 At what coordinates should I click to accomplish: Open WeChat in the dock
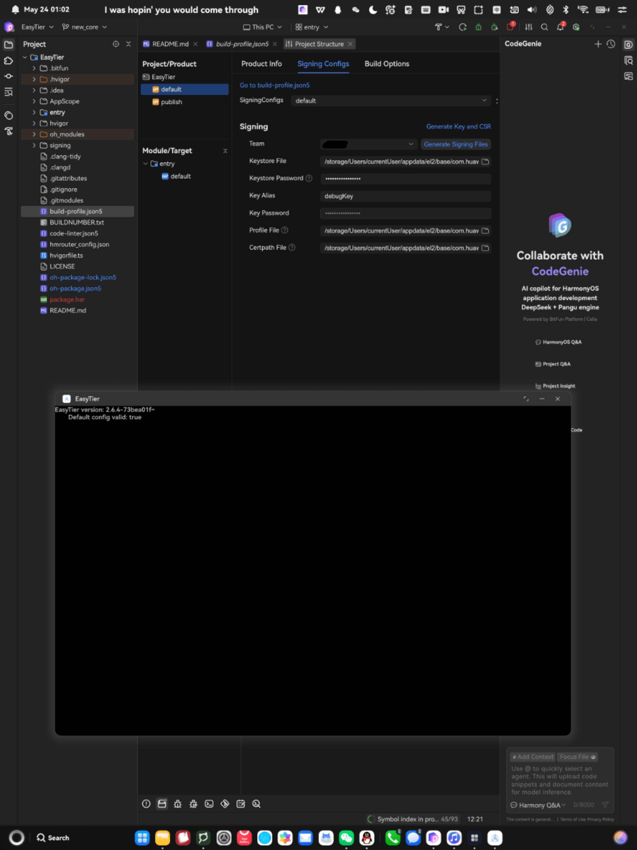point(346,837)
